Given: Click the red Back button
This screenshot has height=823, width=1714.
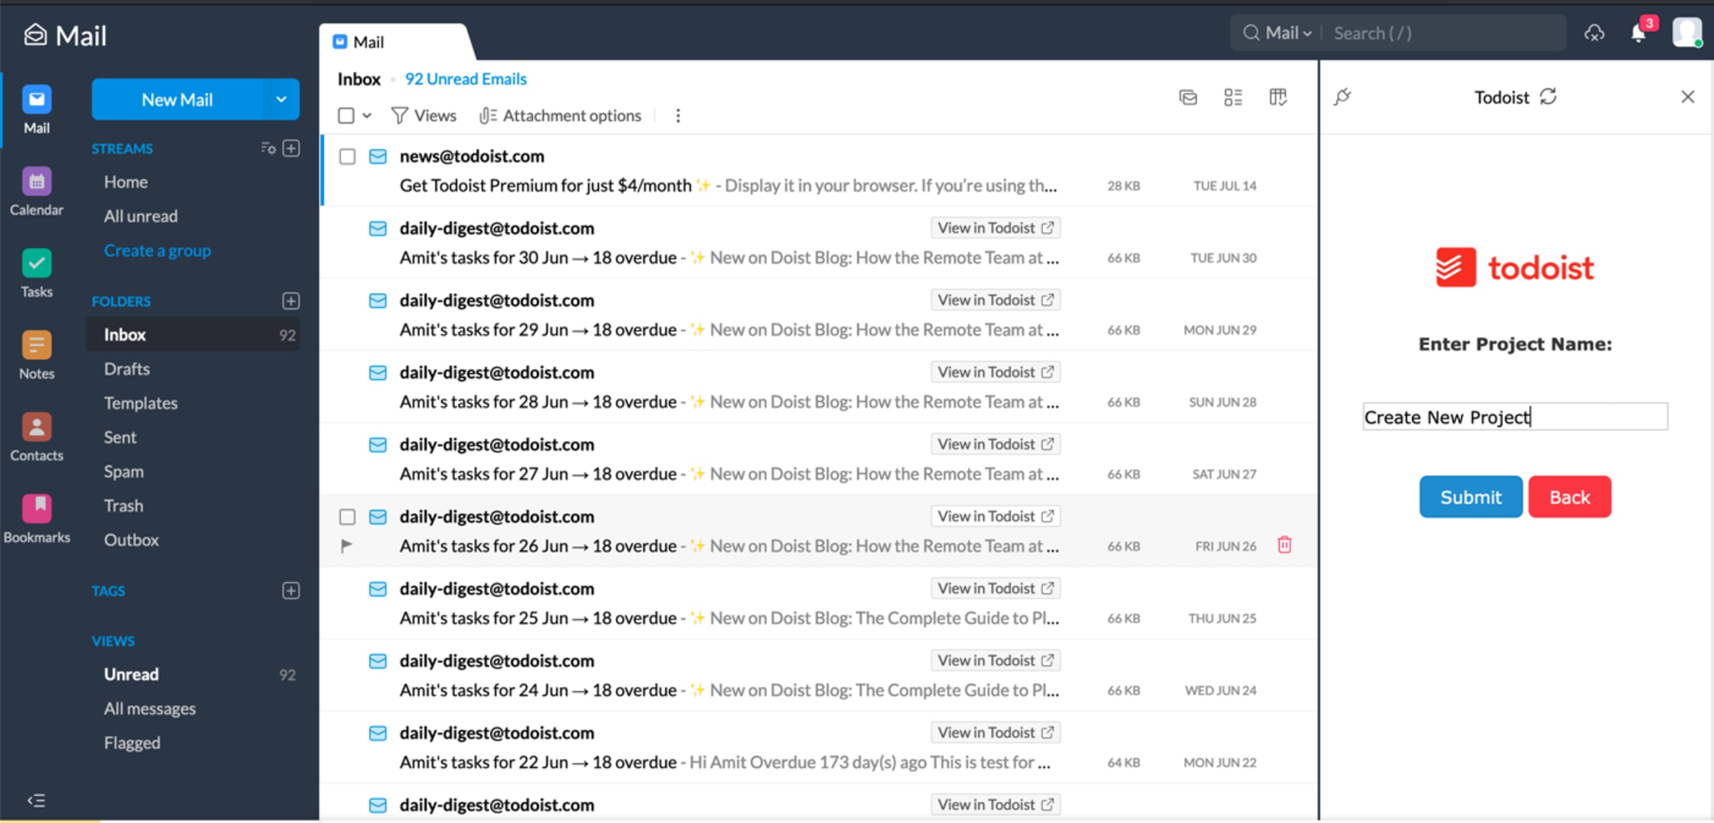Looking at the screenshot, I should (1570, 496).
